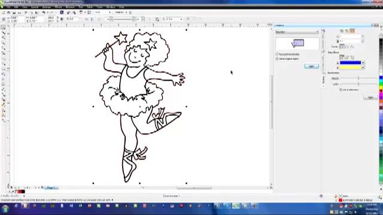
Task: Open the Boundary shaping type dropdown
Action: click(x=297, y=32)
